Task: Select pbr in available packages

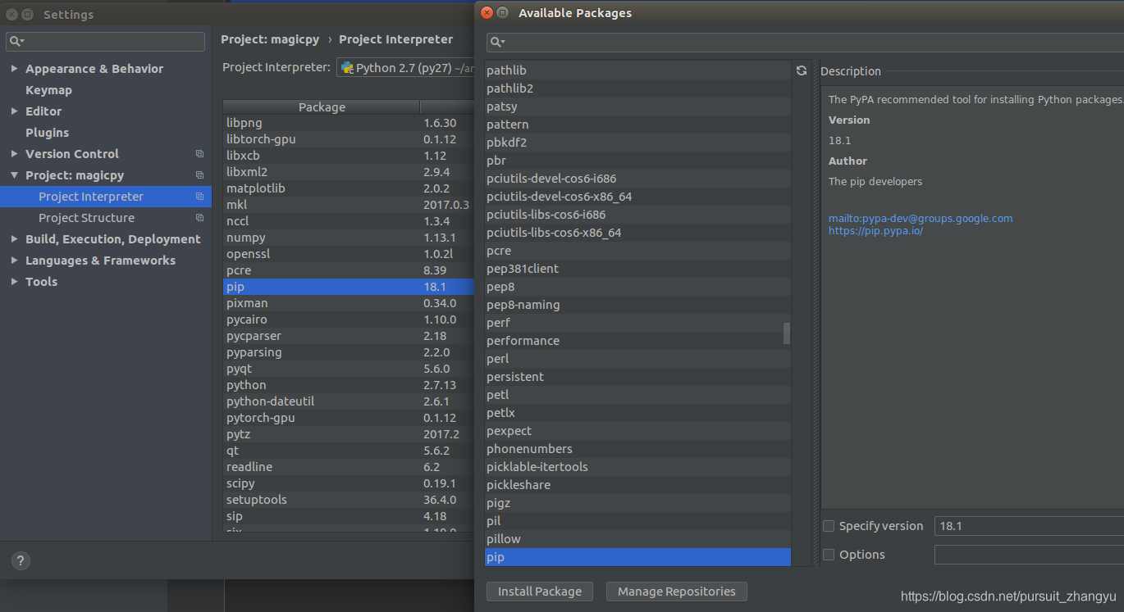Action: 637,161
